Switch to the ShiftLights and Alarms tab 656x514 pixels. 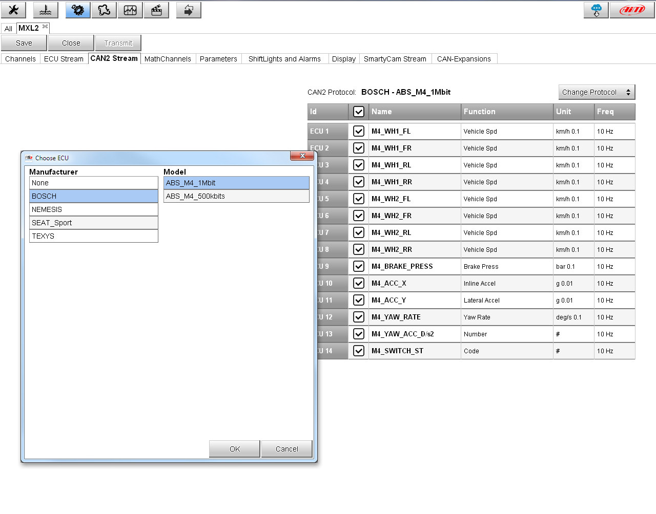pyautogui.click(x=284, y=58)
